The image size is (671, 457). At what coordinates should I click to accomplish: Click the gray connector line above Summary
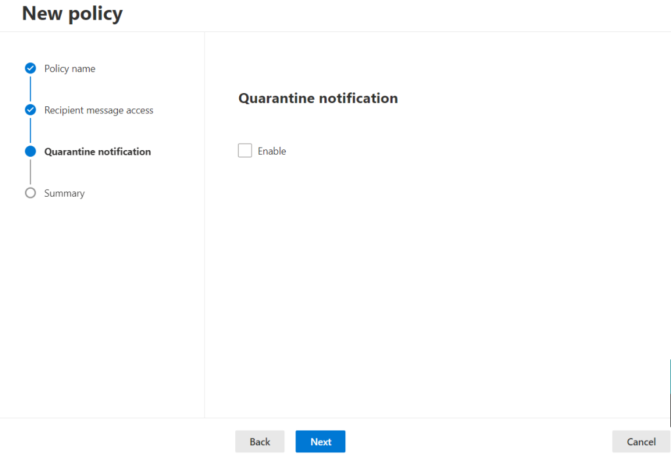[30, 172]
